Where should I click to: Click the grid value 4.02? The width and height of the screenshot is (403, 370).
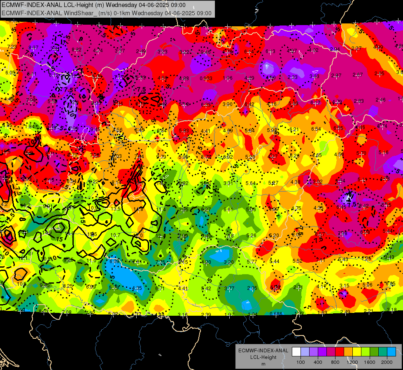pyautogui.click(x=314, y=50)
